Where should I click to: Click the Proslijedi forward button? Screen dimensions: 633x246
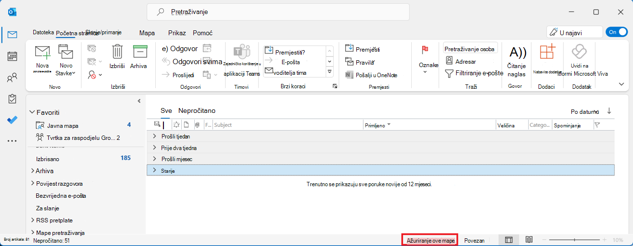[177, 75]
